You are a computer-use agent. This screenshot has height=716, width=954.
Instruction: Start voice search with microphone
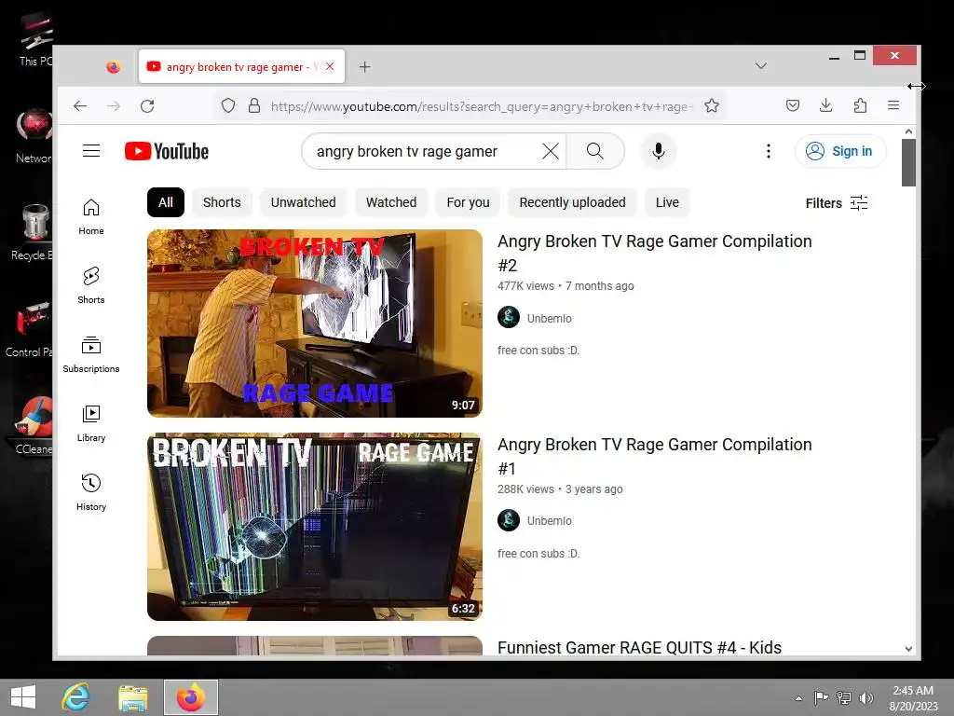pos(659,151)
